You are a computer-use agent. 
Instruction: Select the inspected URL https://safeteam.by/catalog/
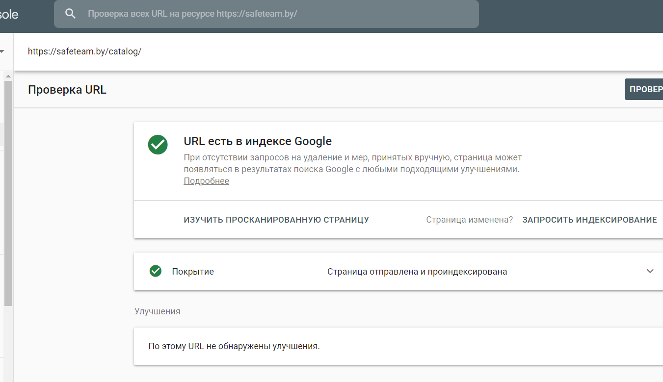tap(84, 51)
